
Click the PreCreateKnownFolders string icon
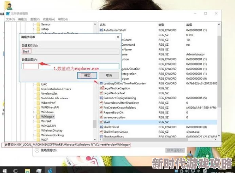pyautogui.click(x=101, y=108)
